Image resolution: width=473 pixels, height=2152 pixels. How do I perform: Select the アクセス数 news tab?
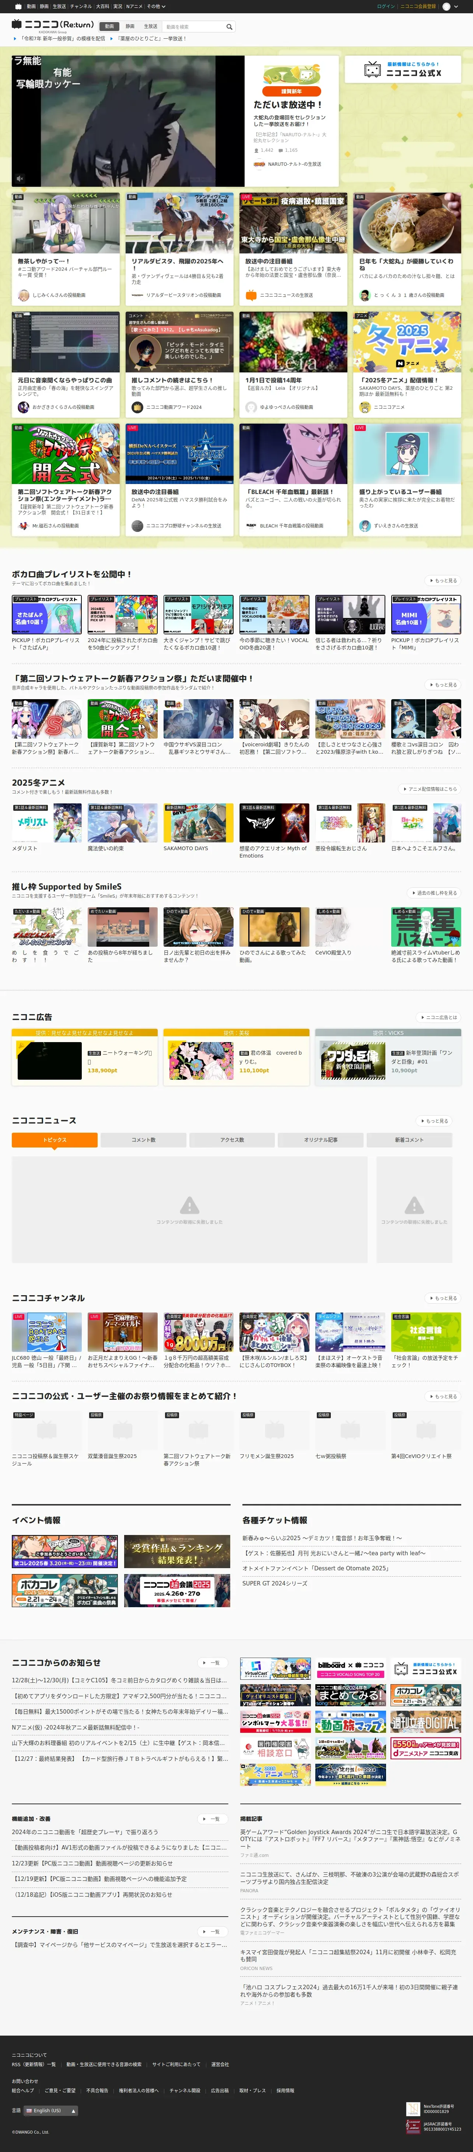232,1139
